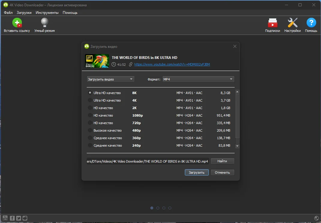Click the output file path field

coord(148,161)
